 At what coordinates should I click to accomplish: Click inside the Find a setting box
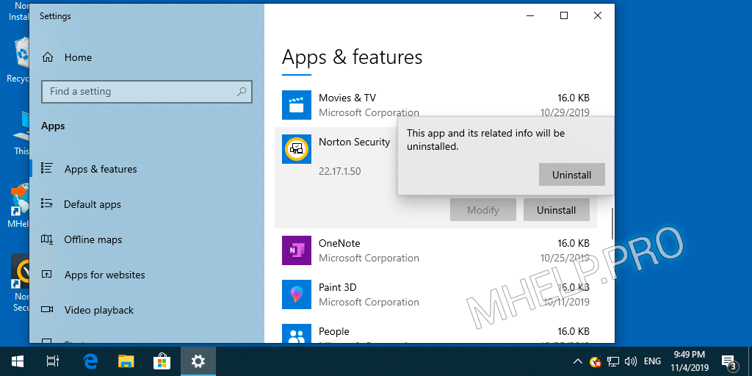click(147, 91)
